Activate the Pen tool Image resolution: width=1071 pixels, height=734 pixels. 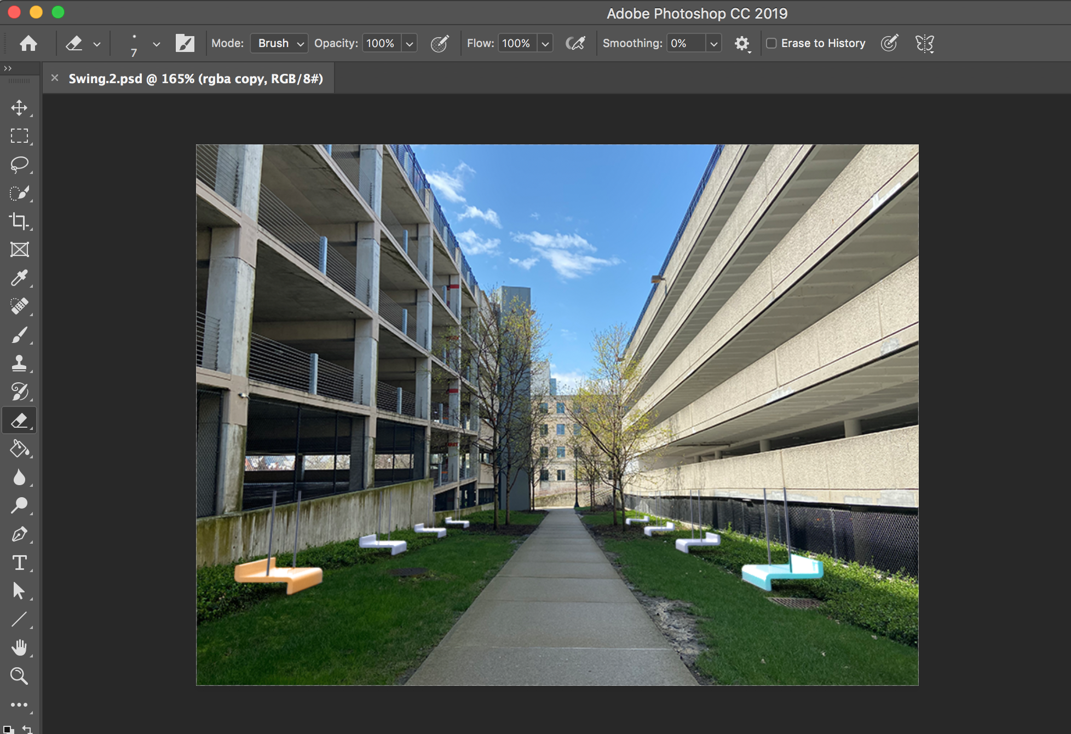coord(19,534)
